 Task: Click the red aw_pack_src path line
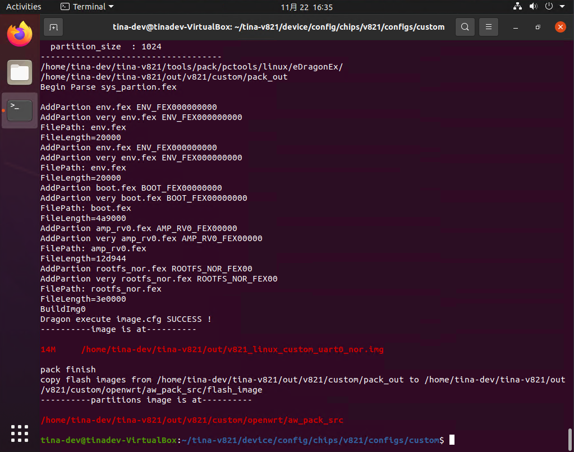(192, 420)
